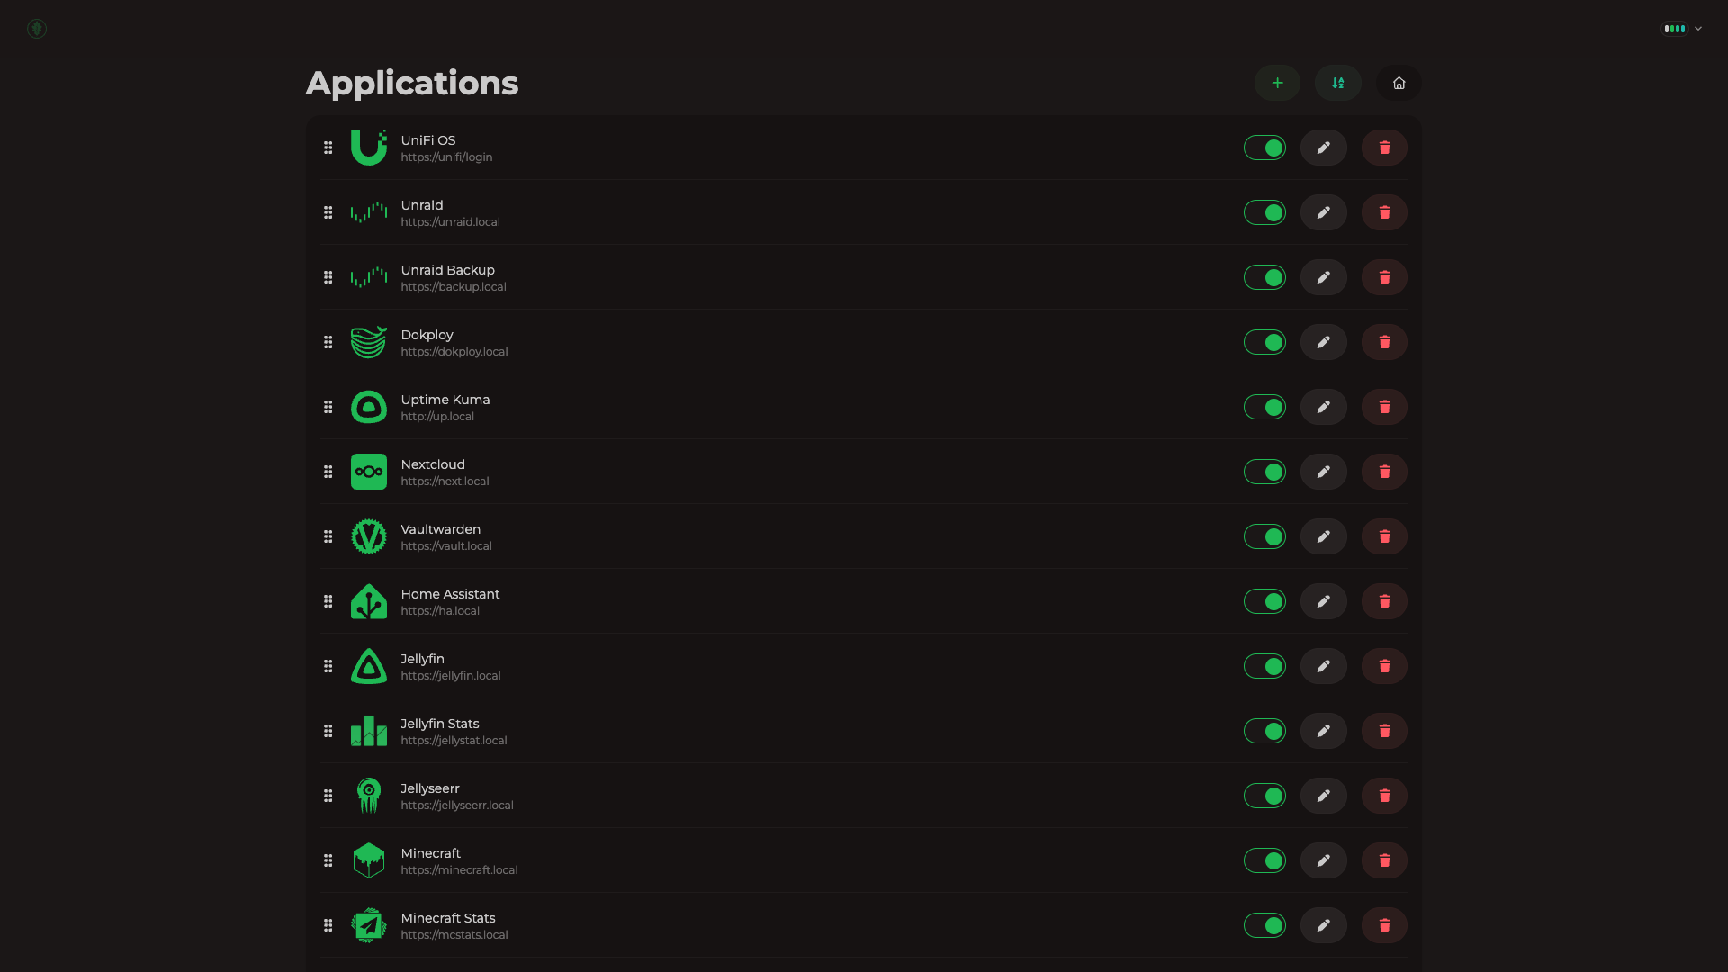
Task: Toggle the Home Assistant switch
Action: point(1264,601)
